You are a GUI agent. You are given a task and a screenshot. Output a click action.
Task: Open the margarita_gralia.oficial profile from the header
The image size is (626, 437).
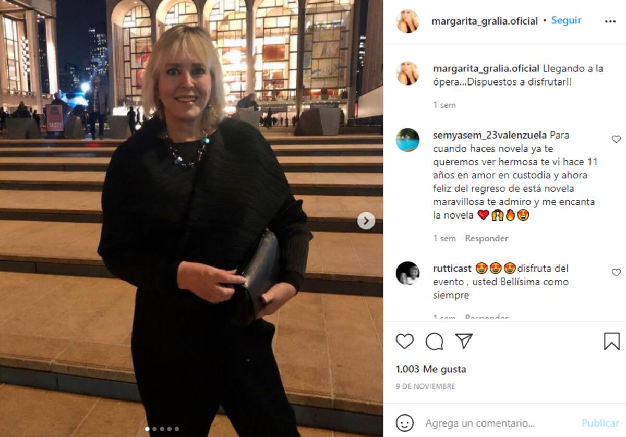click(485, 21)
